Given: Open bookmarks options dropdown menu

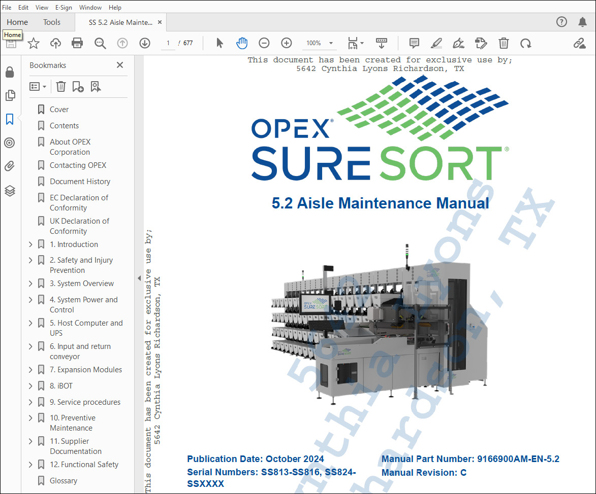Looking at the screenshot, I should [38, 87].
